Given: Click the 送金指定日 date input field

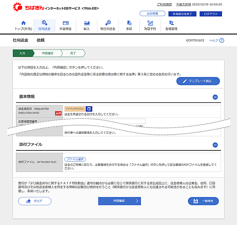Looking at the screenshot, I should coord(75,109).
